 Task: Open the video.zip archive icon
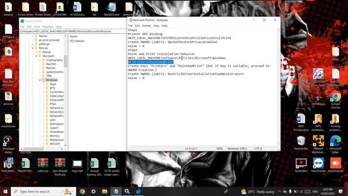pyautogui.click(x=43, y=165)
